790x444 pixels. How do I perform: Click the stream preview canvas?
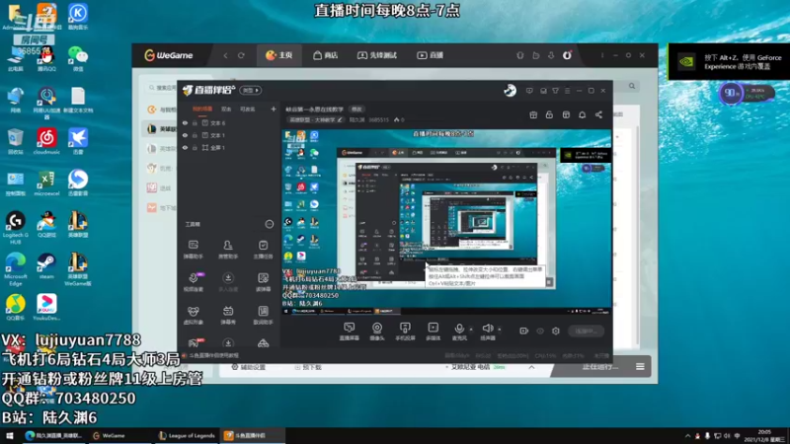447,222
